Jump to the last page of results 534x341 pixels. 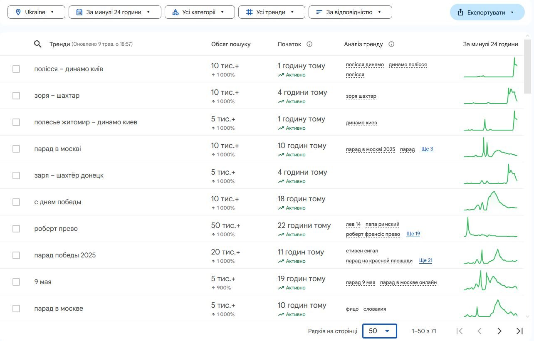[519, 331]
